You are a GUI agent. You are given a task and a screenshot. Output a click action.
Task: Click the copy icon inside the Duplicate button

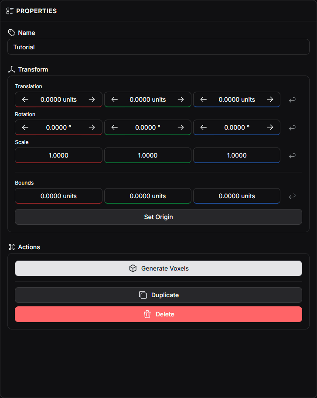(143, 295)
